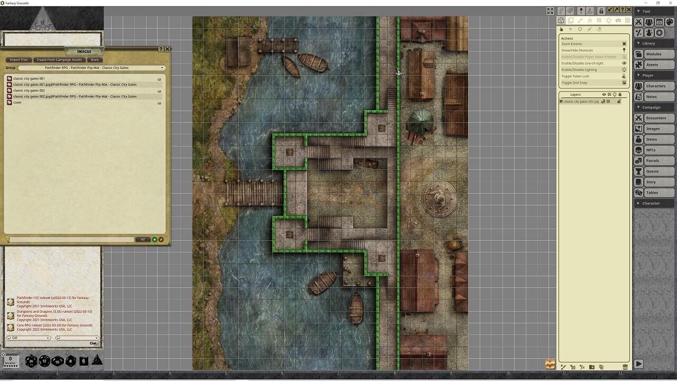Open the Tables panel
The height and width of the screenshot is (381, 677).
pyautogui.click(x=654, y=192)
